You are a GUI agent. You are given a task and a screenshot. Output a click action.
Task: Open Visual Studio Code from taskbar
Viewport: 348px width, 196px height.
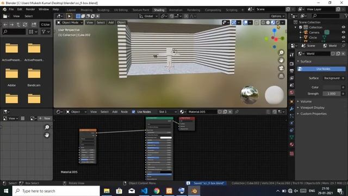[144, 191]
